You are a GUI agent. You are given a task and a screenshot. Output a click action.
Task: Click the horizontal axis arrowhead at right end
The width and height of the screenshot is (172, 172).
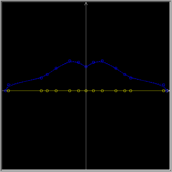(168, 91)
